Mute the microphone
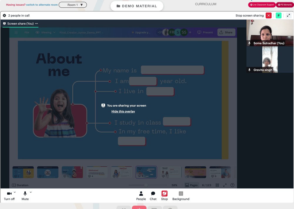The height and width of the screenshot is (209, 294). pyautogui.click(x=25, y=196)
